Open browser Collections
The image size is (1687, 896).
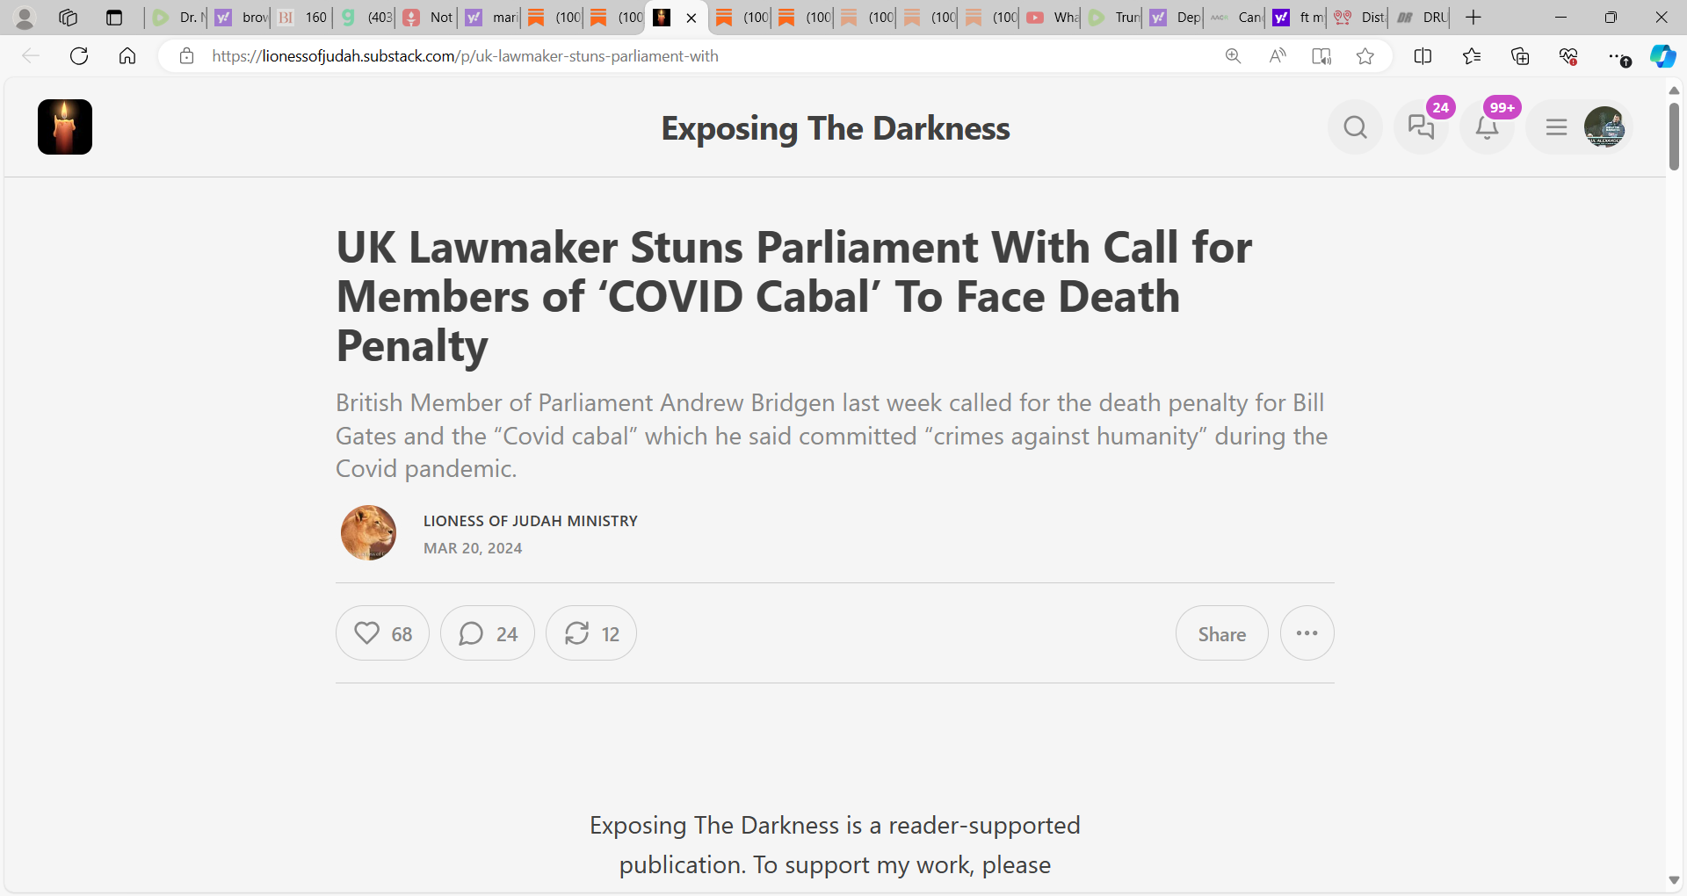click(1520, 56)
